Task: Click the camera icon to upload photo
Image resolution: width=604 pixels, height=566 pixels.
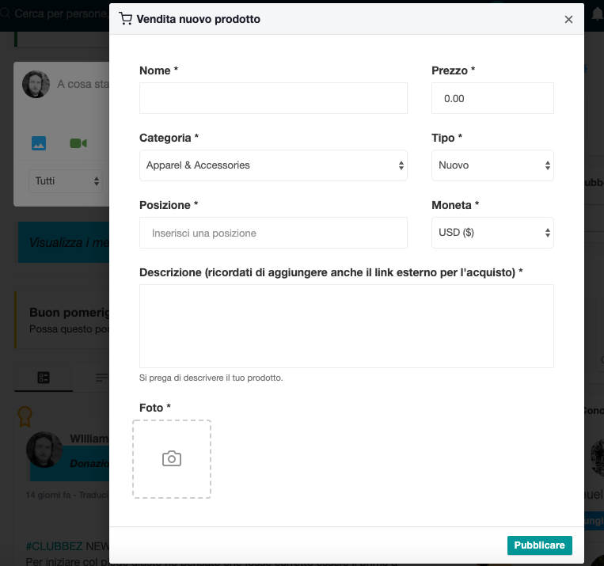Action: click(172, 459)
